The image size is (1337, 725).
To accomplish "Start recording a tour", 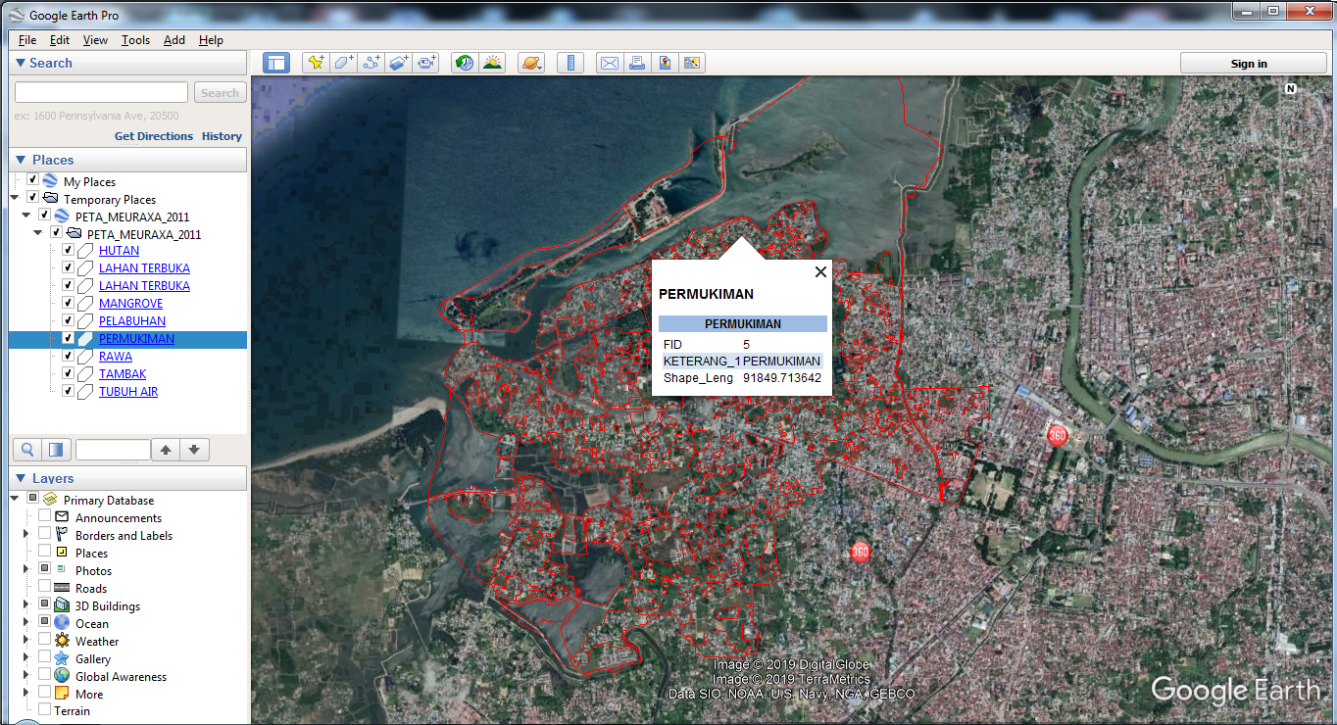I will click(x=426, y=62).
